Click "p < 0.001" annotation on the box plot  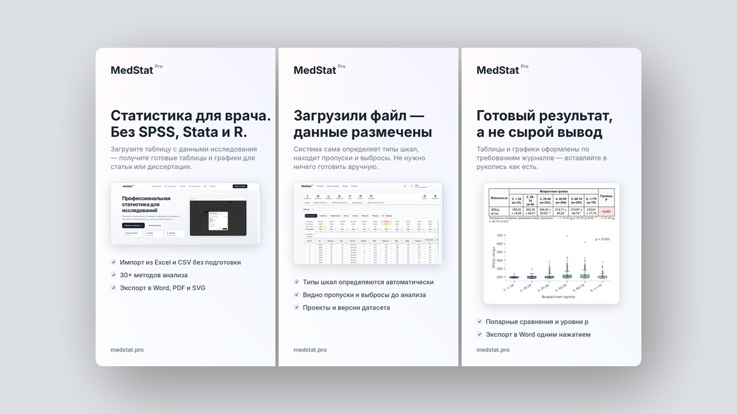[x=602, y=239]
